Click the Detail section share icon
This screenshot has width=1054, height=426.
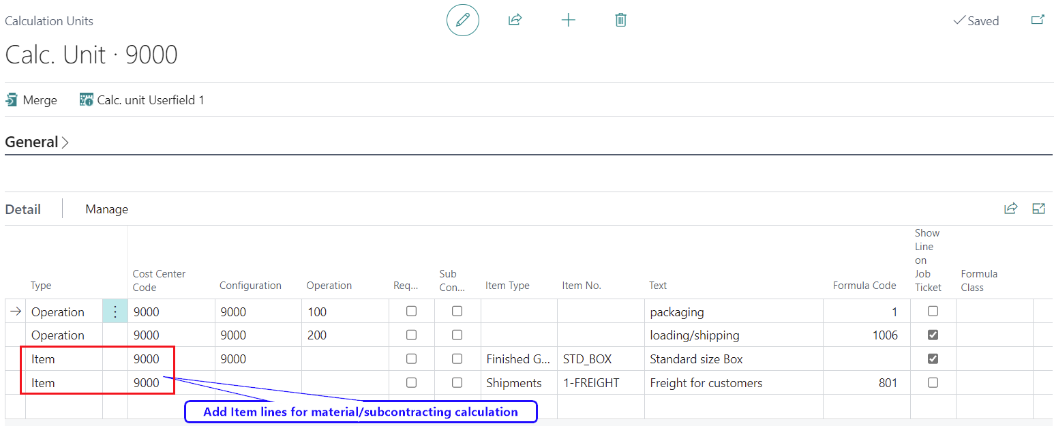pyautogui.click(x=1010, y=209)
